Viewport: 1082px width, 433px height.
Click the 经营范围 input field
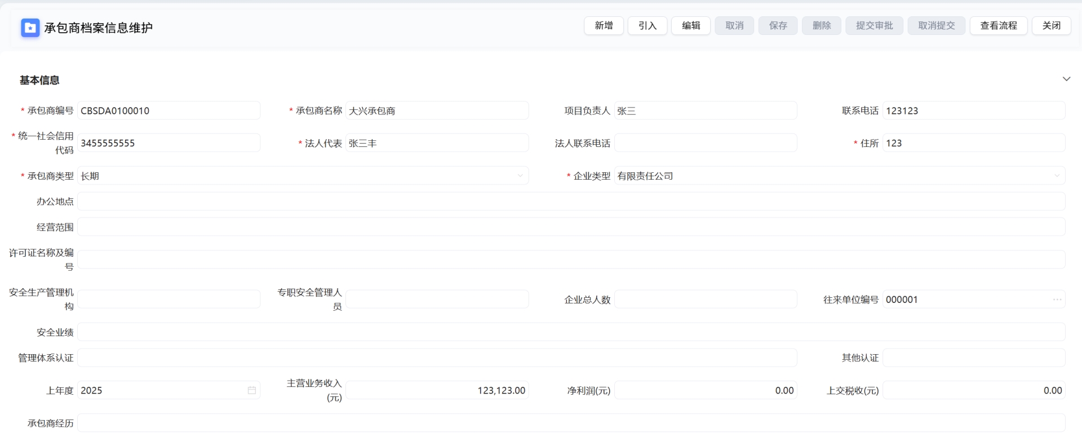pyautogui.click(x=571, y=227)
